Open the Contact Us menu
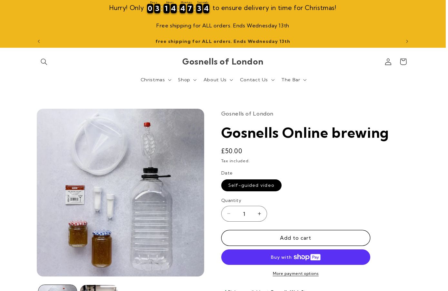 tap(257, 80)
